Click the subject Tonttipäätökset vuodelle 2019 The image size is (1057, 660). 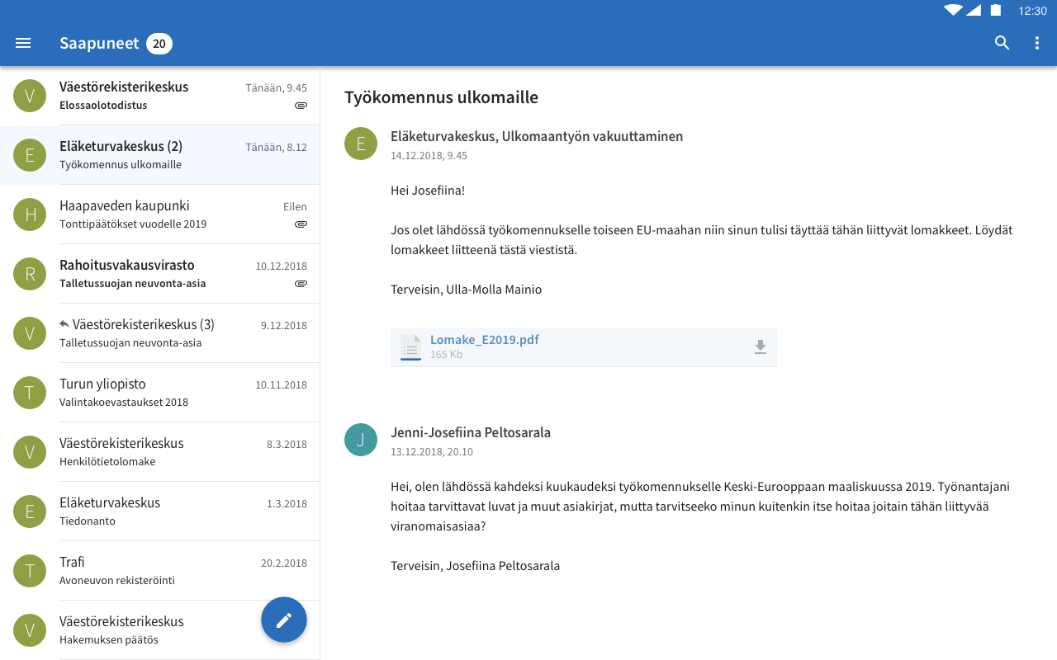pos(133,224)
